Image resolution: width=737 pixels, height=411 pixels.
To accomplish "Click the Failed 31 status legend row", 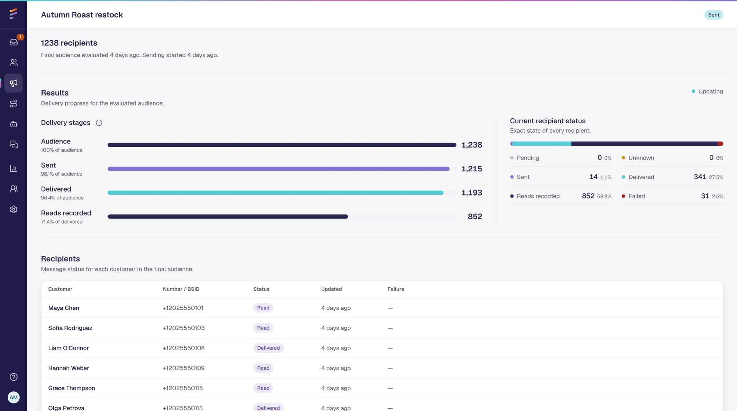I will click(x=673, y=196).
